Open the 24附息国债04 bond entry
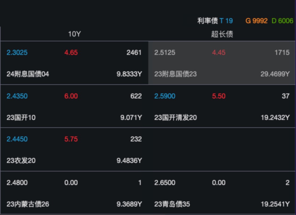296x215 pixels. pyautogui.click(x=28, y=74)
